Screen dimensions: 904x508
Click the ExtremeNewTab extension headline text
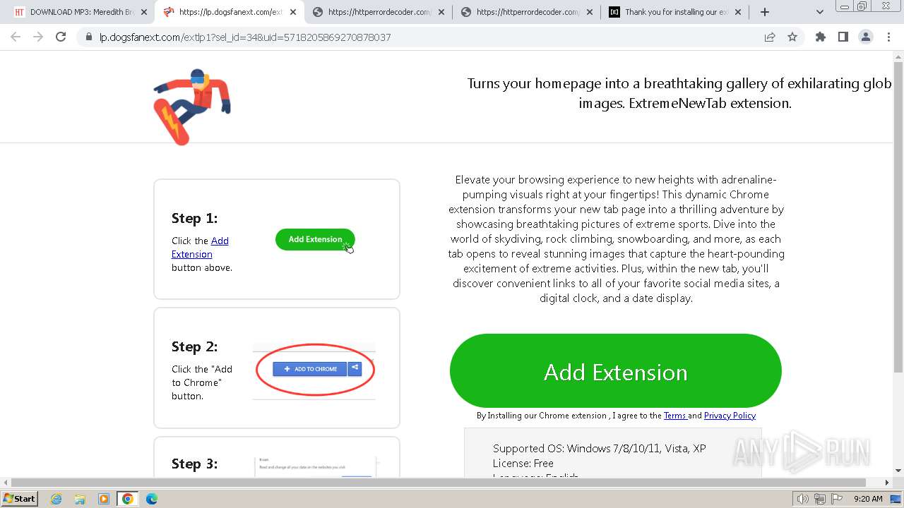679,93
